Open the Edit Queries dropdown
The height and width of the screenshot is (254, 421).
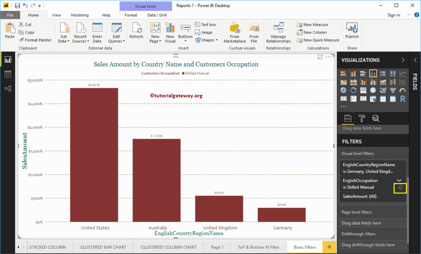click(x=116, y=33)
